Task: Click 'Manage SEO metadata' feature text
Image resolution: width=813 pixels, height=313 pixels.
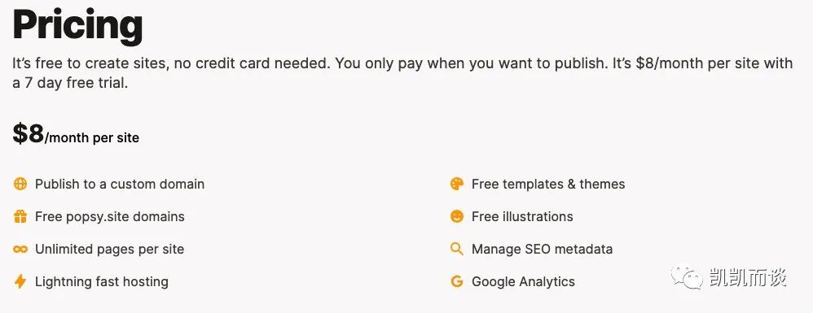Action: tap(542, 250)
